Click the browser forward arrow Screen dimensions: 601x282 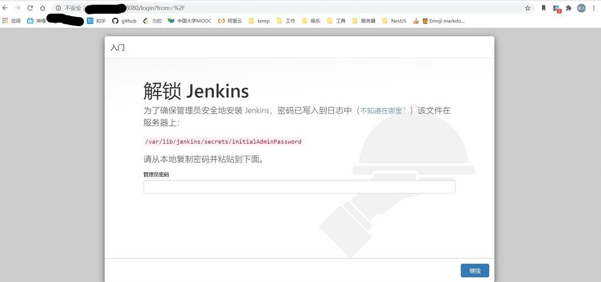point(18,8)
